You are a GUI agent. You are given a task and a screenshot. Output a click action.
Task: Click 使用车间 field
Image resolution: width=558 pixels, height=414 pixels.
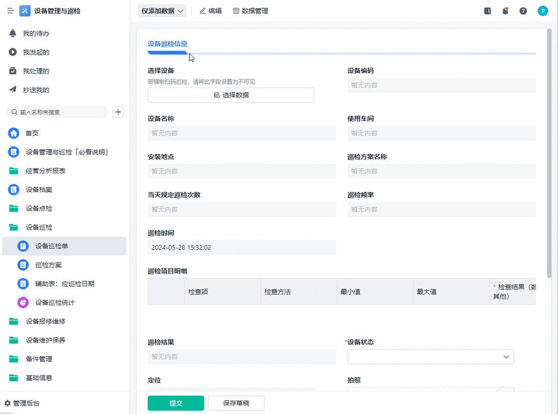click(442, 133)
